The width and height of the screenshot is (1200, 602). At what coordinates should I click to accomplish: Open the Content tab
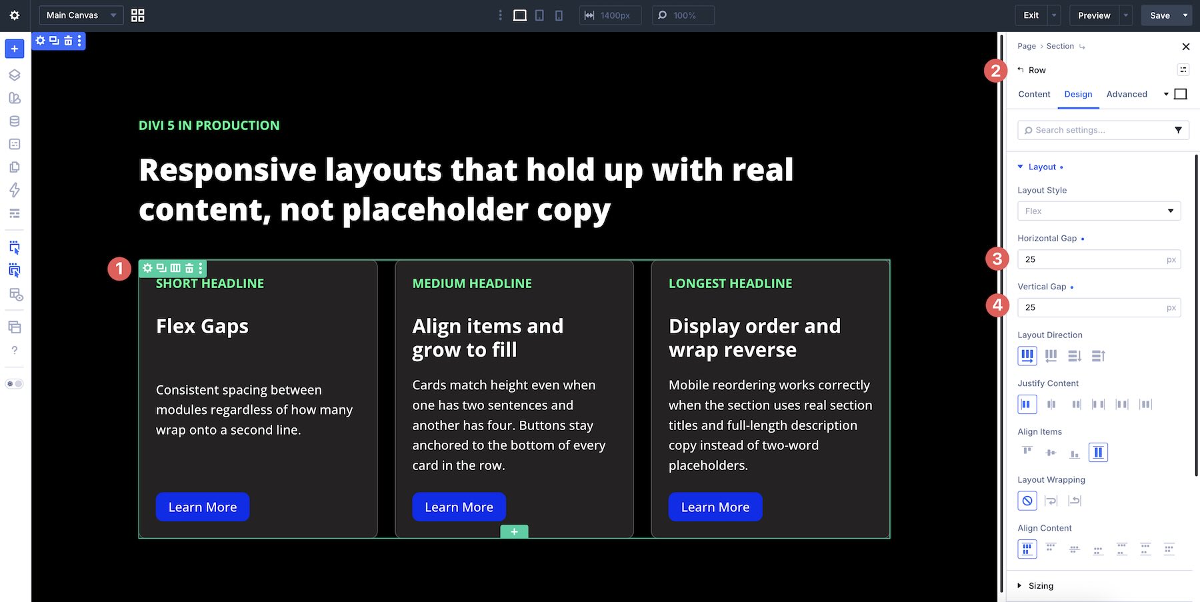pyautogui.click(x=1034, y=94)
